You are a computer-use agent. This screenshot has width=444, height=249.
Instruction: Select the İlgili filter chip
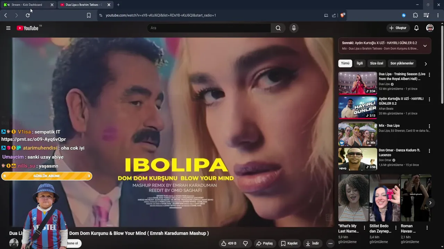click(360, 63)
